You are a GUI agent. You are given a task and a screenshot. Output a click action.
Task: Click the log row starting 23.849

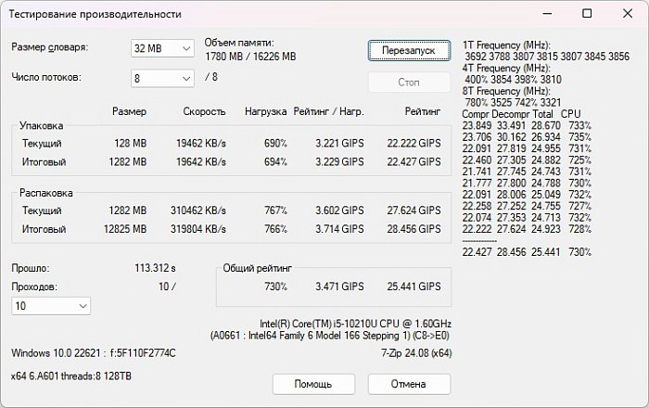point(527,125)
